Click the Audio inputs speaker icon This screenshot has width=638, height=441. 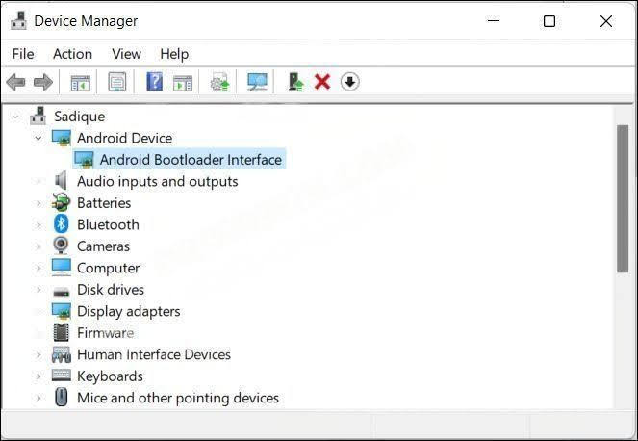pos(61,181)
